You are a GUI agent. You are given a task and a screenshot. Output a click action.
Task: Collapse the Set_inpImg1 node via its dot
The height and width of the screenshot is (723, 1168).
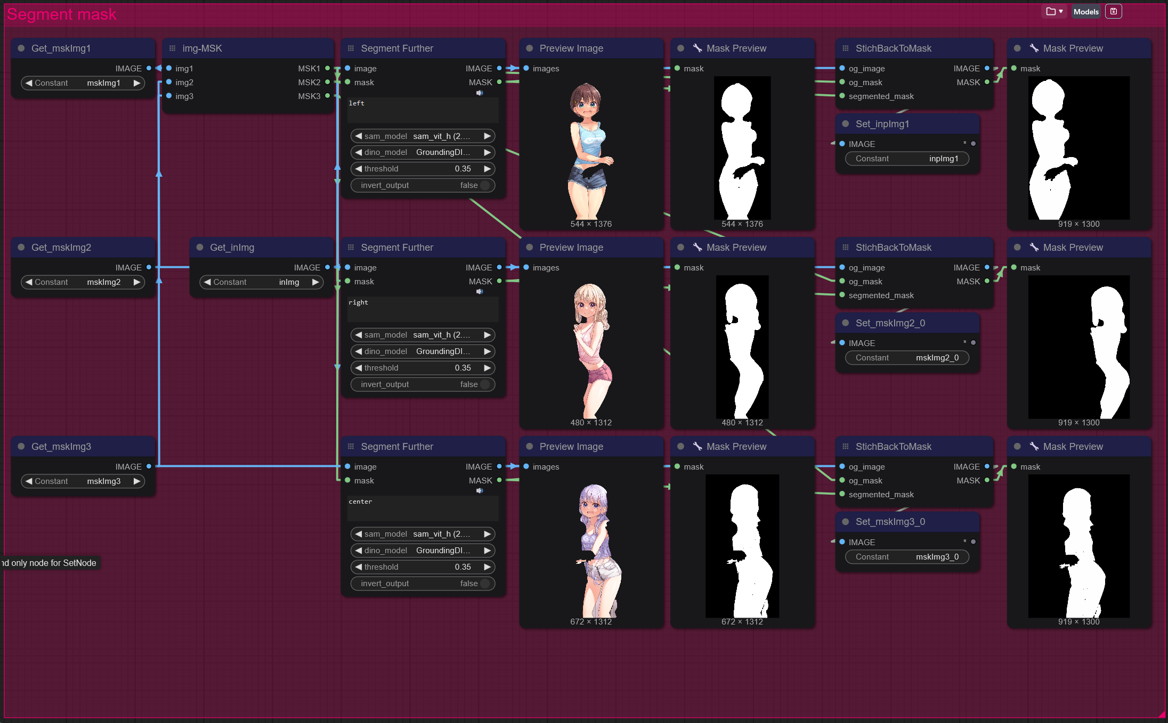pos(845,124)
